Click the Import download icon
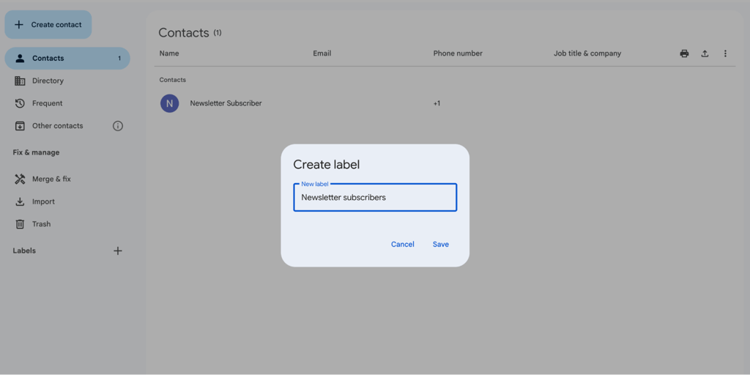750x375 pixels. (x=20, y=201)
